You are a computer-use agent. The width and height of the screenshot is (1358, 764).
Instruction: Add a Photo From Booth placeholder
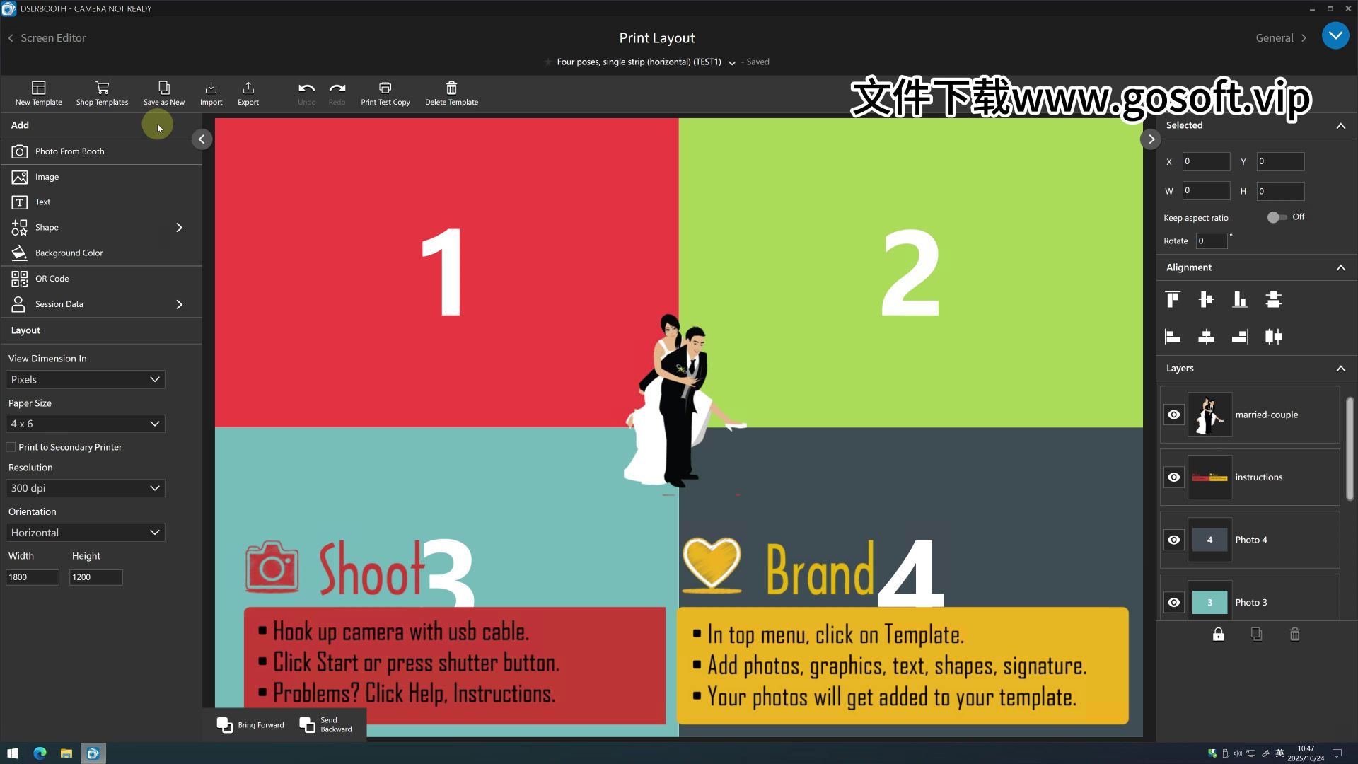tap(69, 151)
